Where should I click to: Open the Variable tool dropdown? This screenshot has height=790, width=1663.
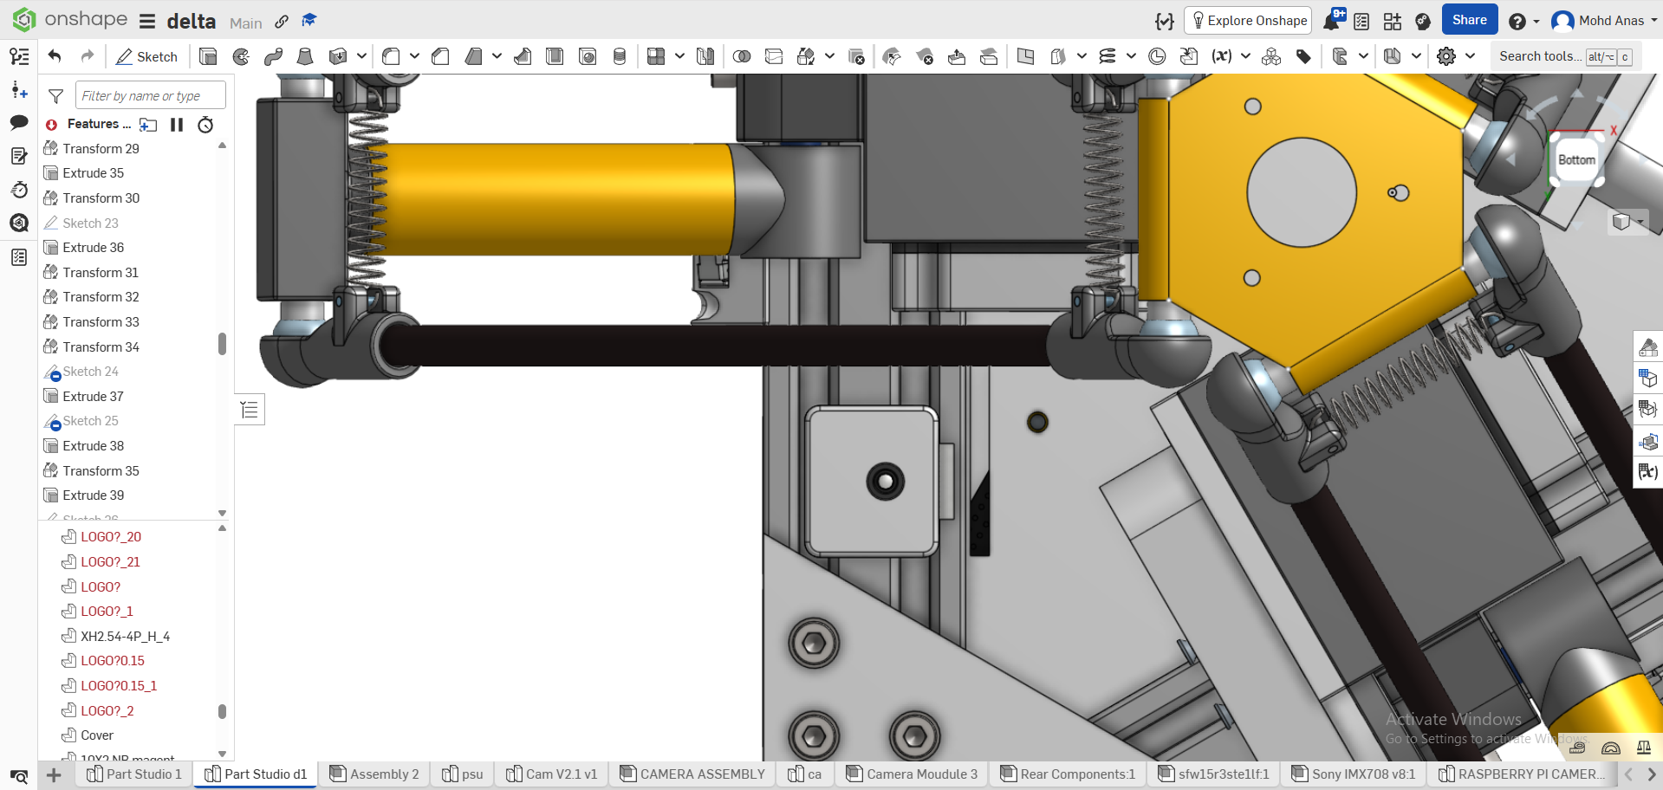coord(1245,56)
